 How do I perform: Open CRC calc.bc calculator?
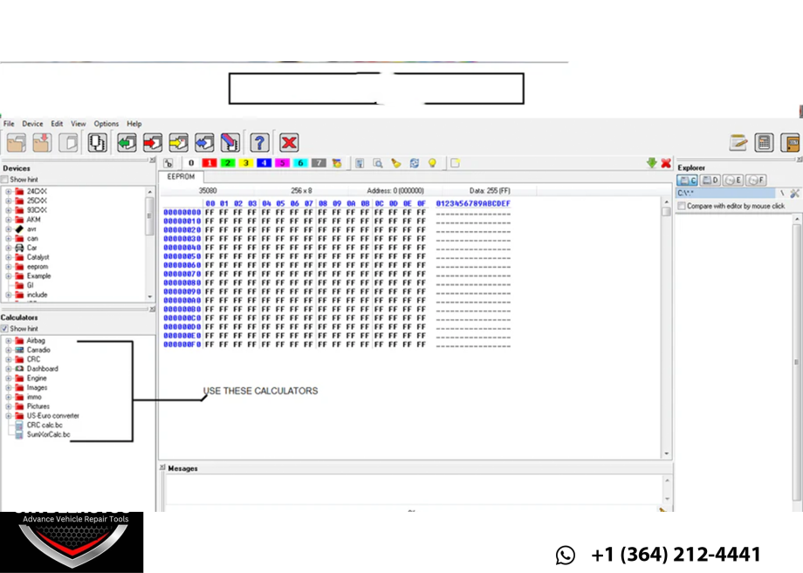click(x=45, y=425)
